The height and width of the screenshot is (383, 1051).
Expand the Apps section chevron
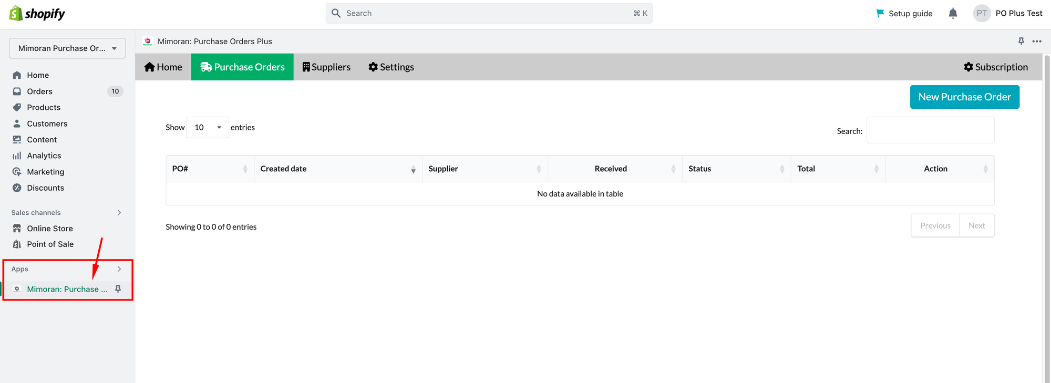tap(119, 269)
